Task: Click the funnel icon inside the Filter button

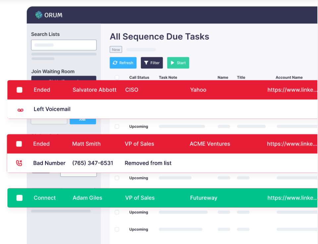Action: 146,63
